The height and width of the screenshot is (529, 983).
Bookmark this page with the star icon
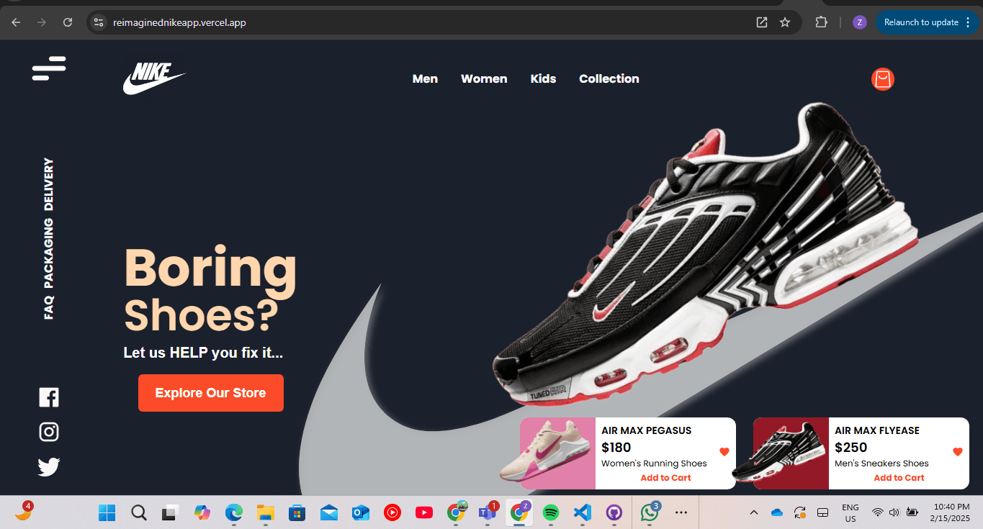(785, 22)
